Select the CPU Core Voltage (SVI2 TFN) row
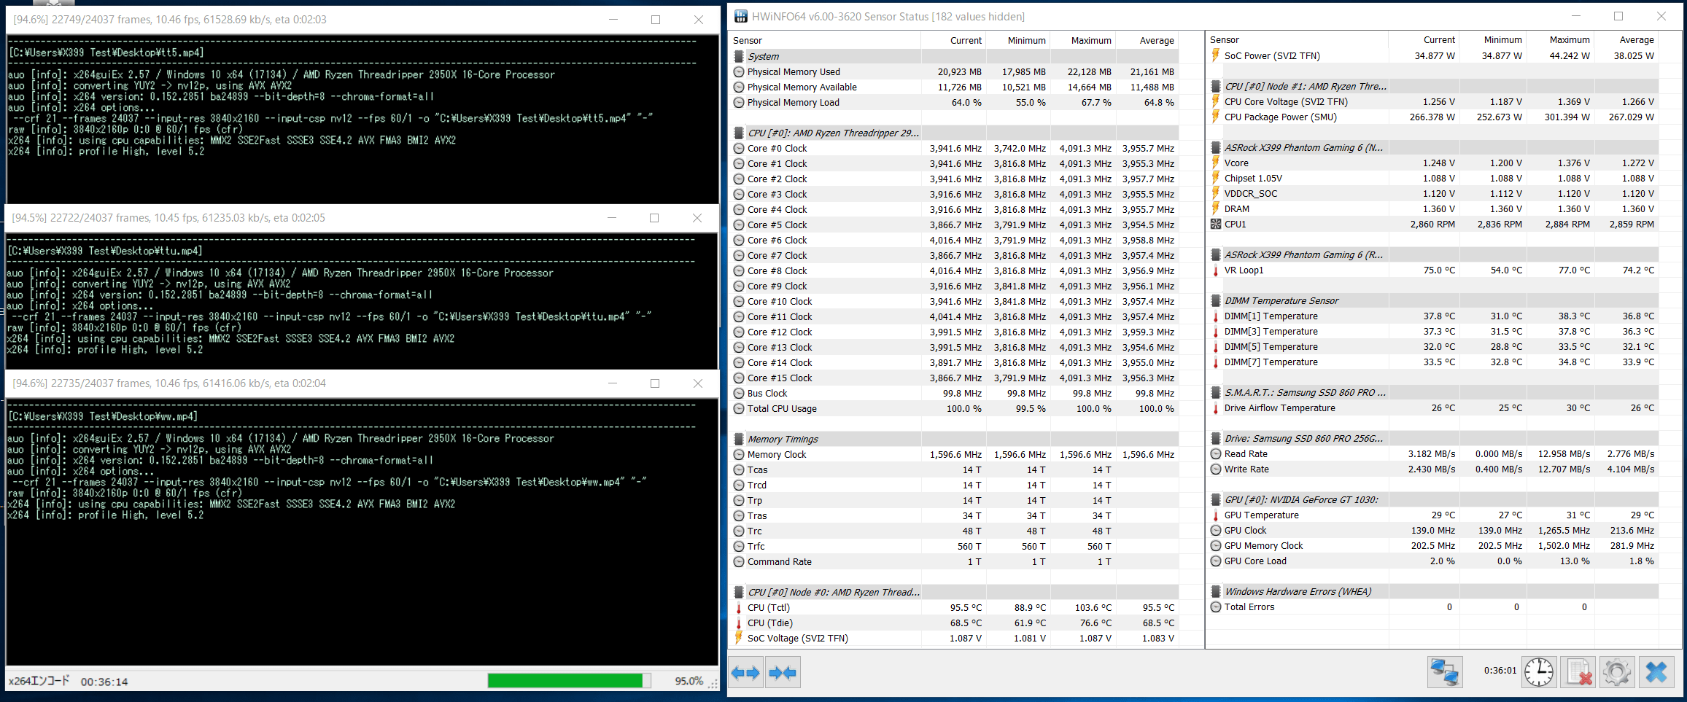The width and height of the screenshot is (1687, 702). click(x=1433, y=101)
